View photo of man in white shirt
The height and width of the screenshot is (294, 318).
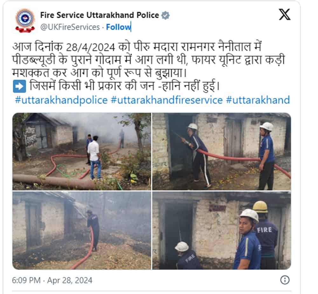(82, 151)
